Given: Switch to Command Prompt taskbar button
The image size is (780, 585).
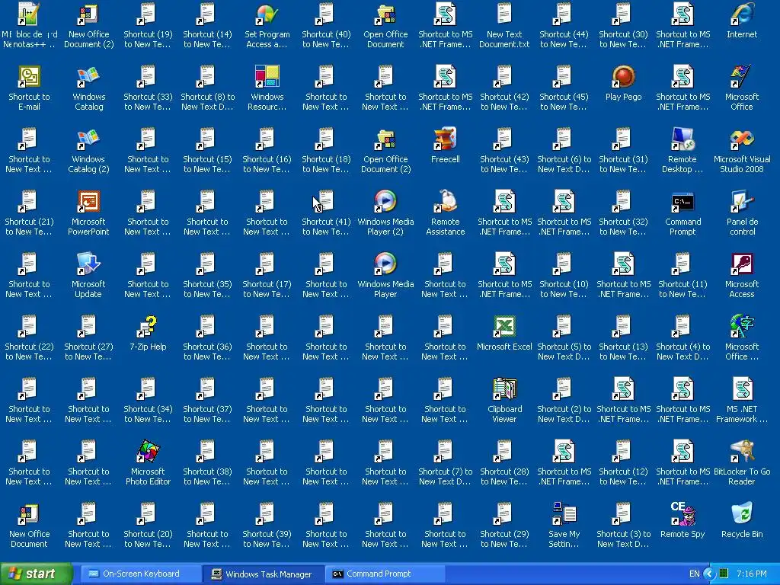Looking at the screenshot, I should (385, 574).
